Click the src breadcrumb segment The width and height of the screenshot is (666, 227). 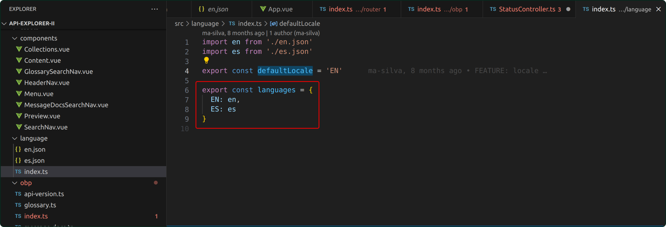pyautogui.click(x=179, y=24)
